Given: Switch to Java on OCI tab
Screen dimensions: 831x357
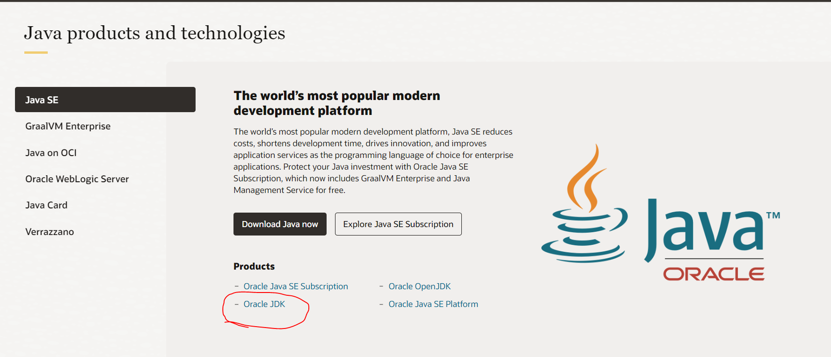Looking at the screenshot, I should (x=51, y=153).
